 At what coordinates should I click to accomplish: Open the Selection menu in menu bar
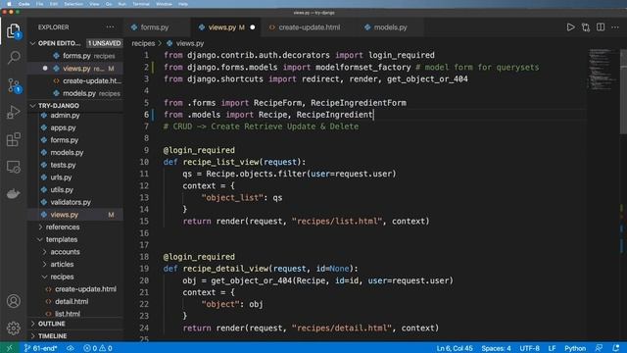pos(73,4)
